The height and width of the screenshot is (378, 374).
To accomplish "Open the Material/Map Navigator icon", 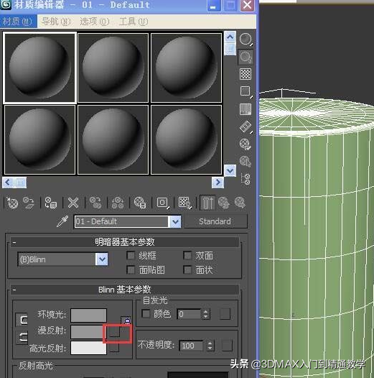I will point(246,179).
